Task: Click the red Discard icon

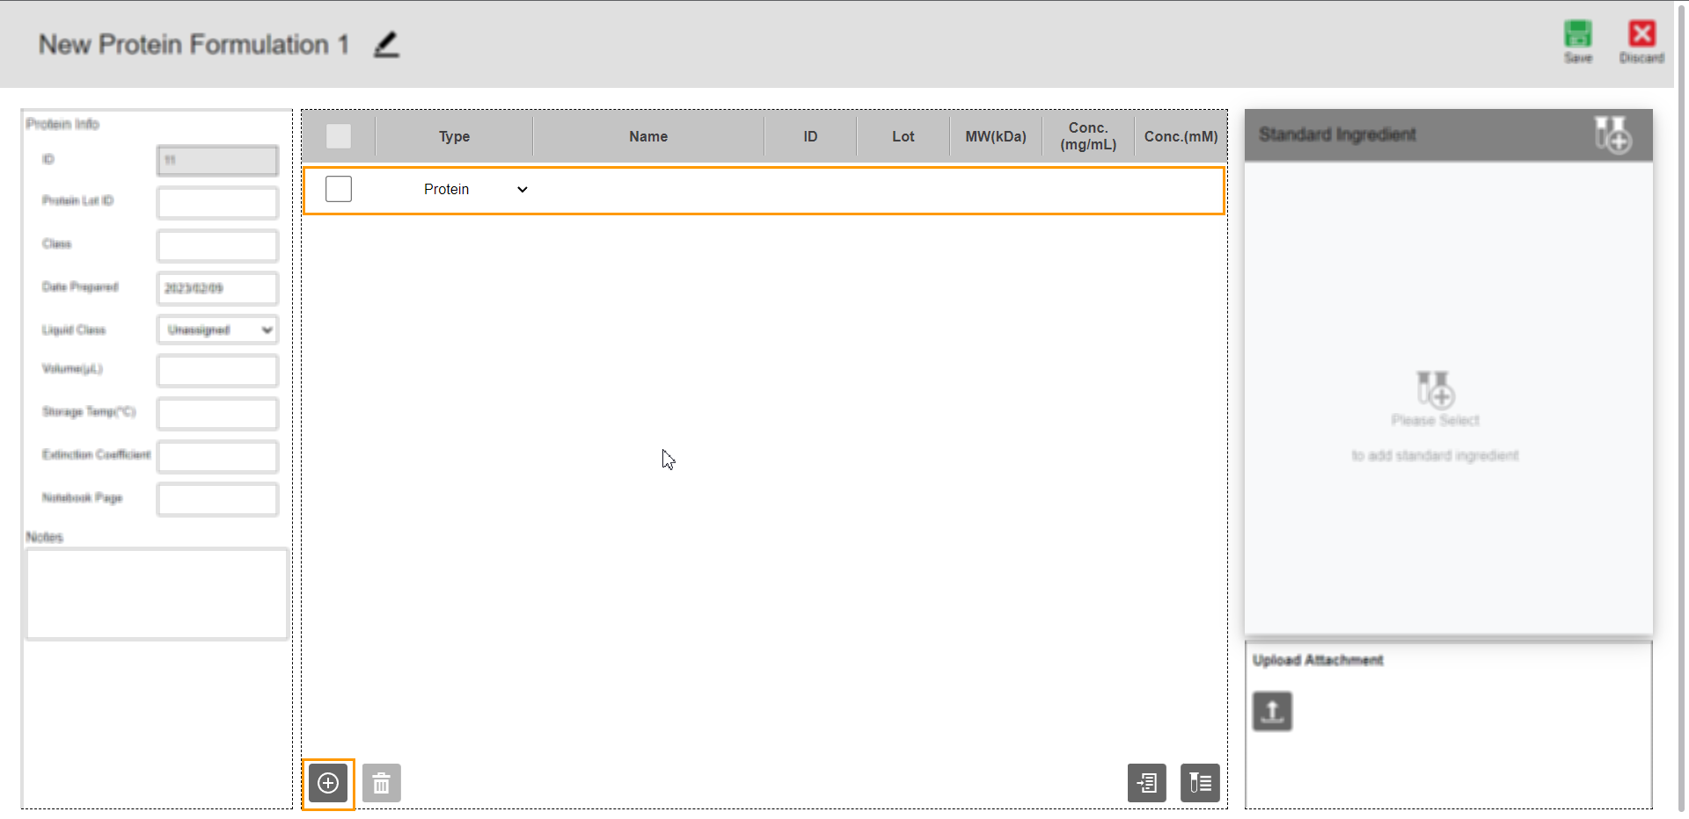Action: coord(1641,35)
